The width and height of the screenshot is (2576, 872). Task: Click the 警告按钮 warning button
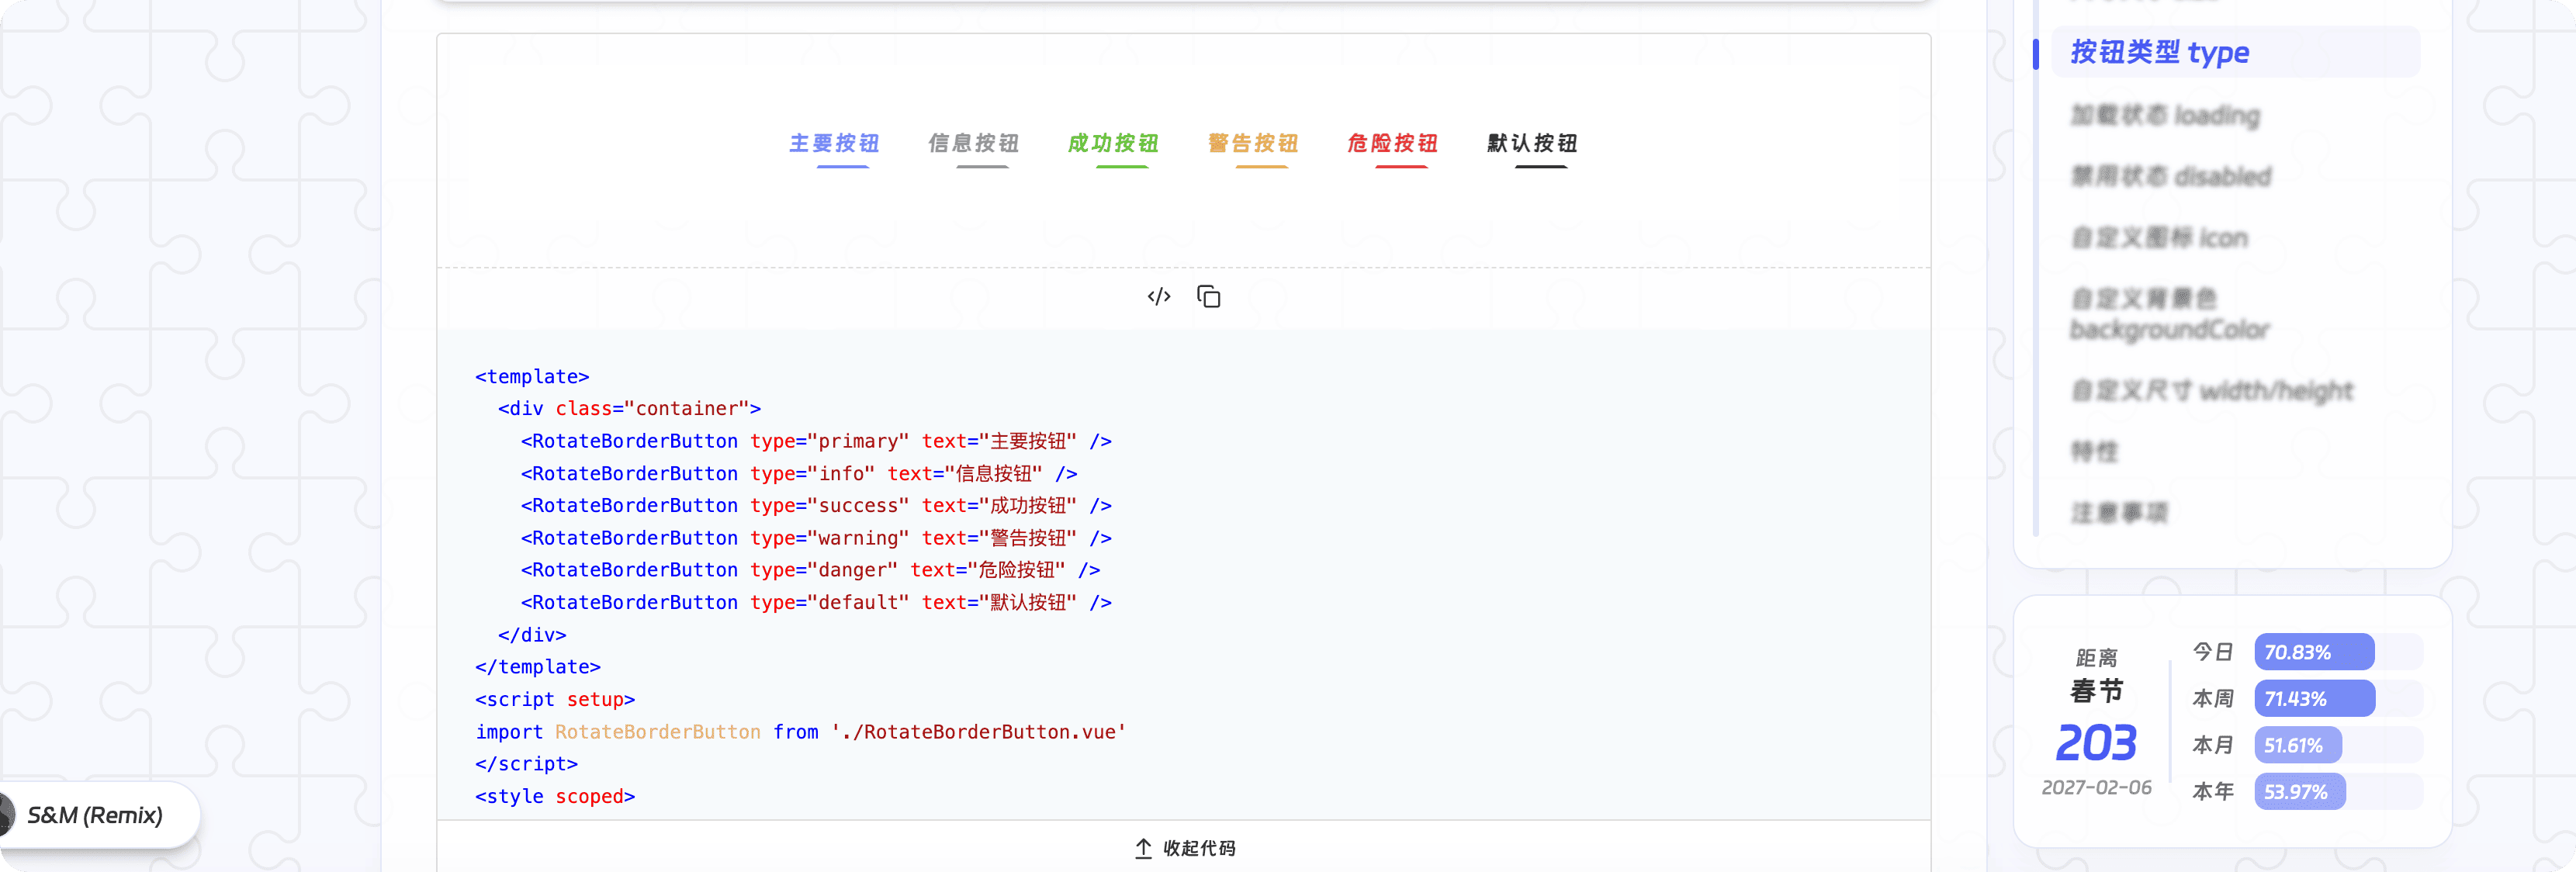pyautogui.click(x=1252, y=144)
